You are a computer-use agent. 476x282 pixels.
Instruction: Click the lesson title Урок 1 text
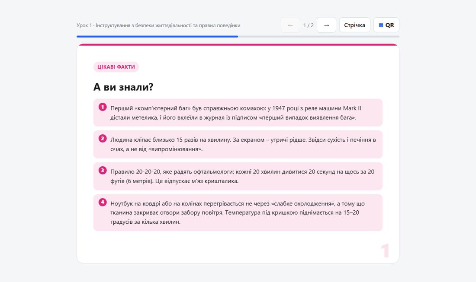pos(158,25)
